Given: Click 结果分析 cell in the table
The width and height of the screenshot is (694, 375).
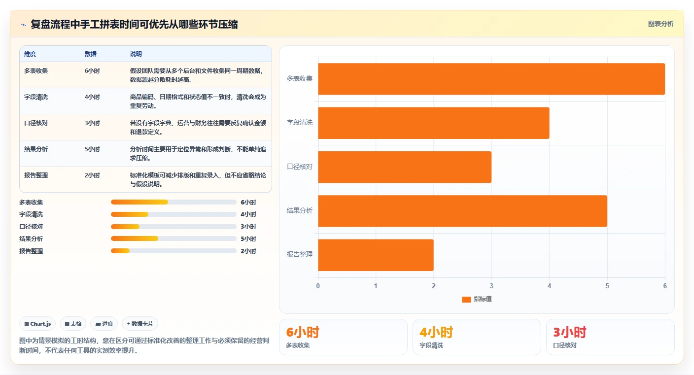Looking at the screenshot, I should point(36,149).
